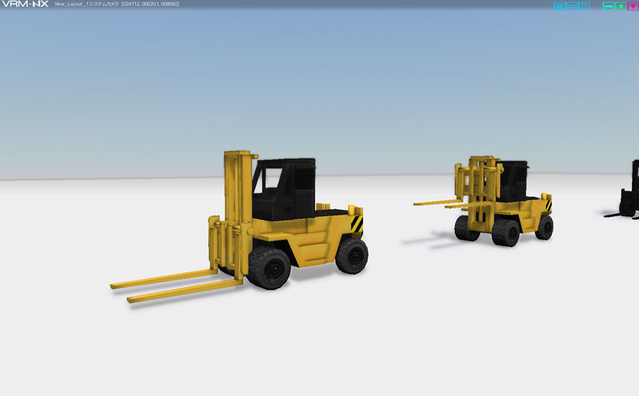Select the large yellow forklift in front

coord(240,226)
